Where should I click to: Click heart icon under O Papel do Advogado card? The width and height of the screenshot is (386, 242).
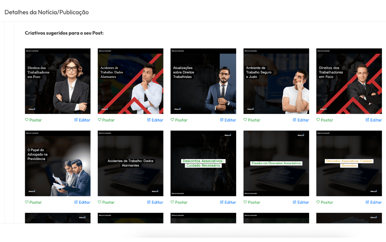click(27, 202)
